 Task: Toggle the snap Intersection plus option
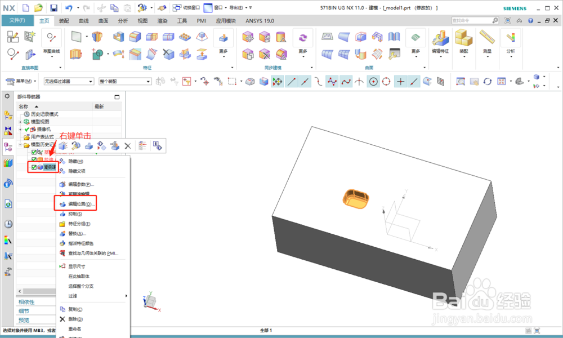pyautogui.click(x=400, y=82)
